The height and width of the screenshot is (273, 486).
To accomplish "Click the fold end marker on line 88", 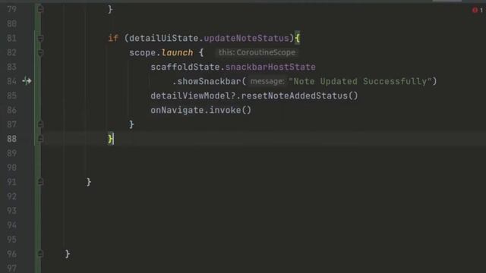I will click(x=40, y=139).
